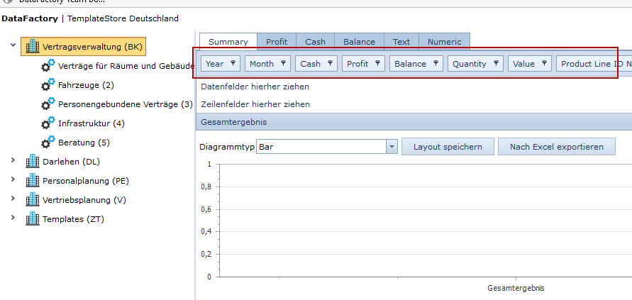Click the Nach Excel exportieren button
This screenshot has width=632, height=300.
pos(557,147)
